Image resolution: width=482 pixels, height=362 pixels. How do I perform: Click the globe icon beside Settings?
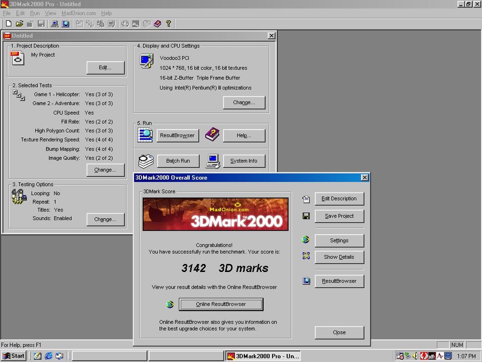tap(306, 239)
